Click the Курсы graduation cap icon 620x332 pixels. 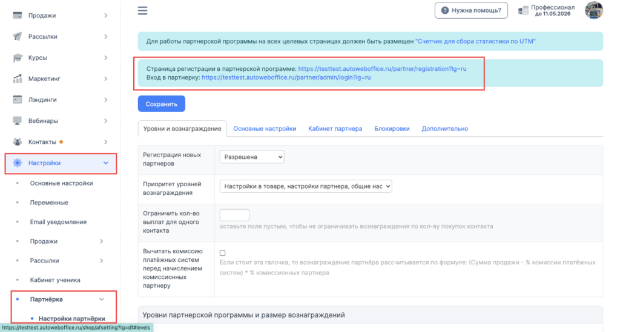click(x=18, y=57)
